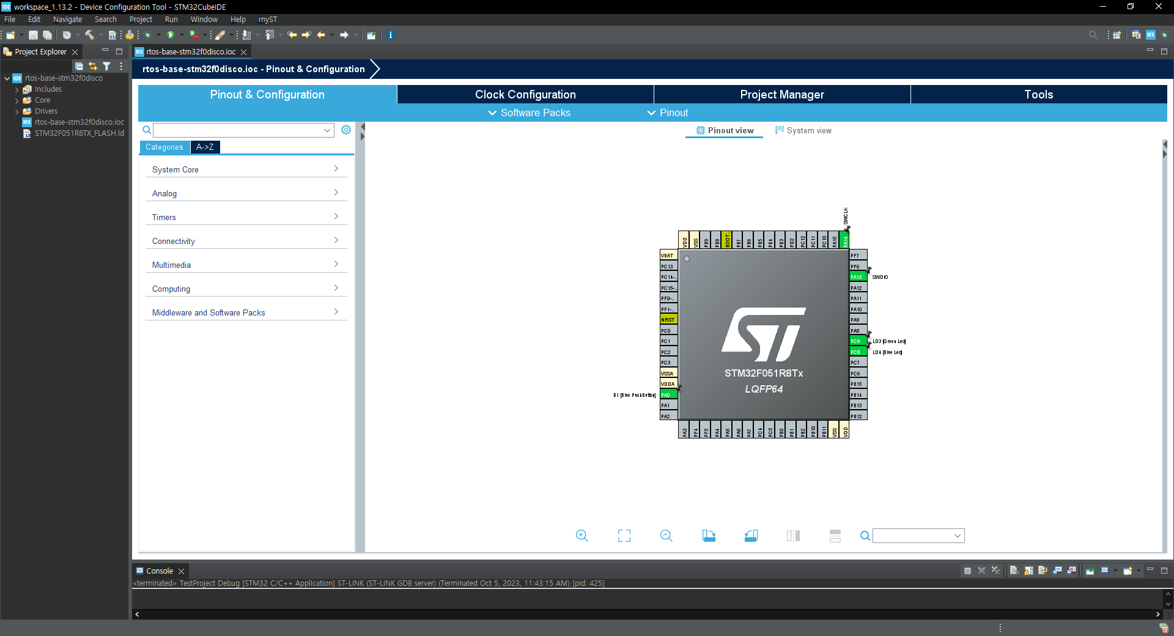The image size is (1174, 636).
Task: Select rtos-base-stm32f0disco.ioc in Project Explorer
Action: 79,122
